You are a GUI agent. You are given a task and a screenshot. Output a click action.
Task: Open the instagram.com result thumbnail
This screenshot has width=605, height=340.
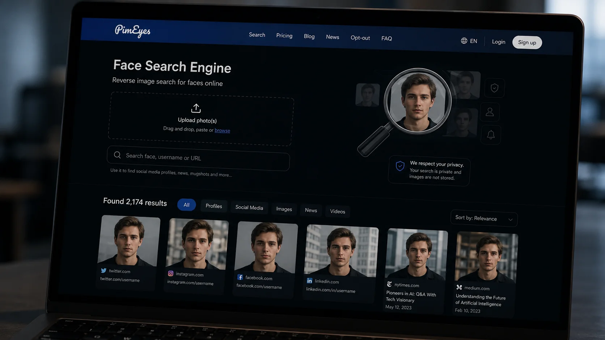click(x=197, y=244)
